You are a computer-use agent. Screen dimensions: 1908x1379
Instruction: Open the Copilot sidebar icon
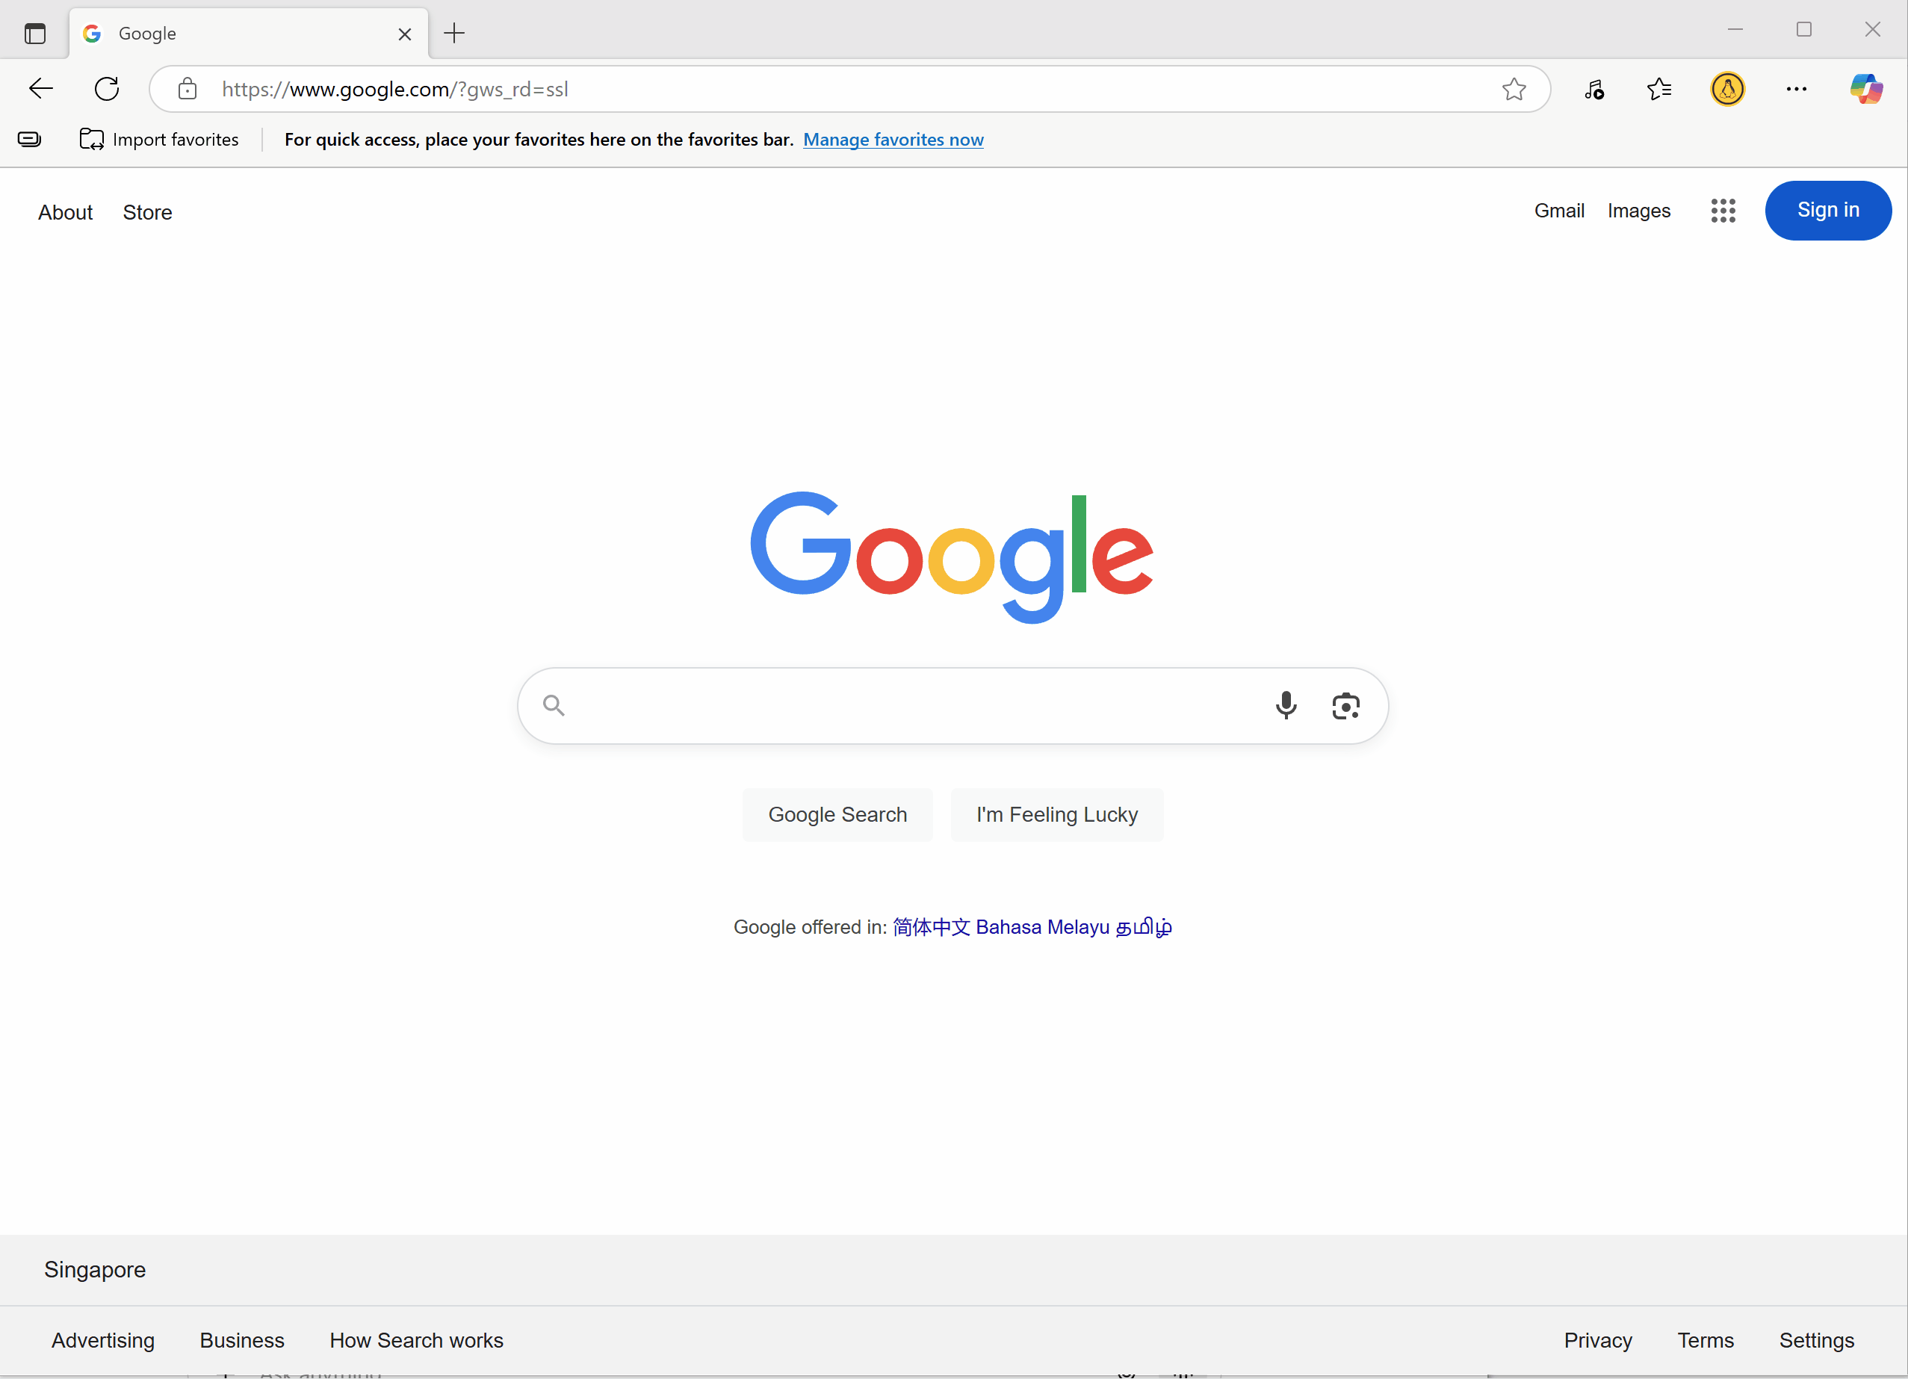tap(1865, 89)
